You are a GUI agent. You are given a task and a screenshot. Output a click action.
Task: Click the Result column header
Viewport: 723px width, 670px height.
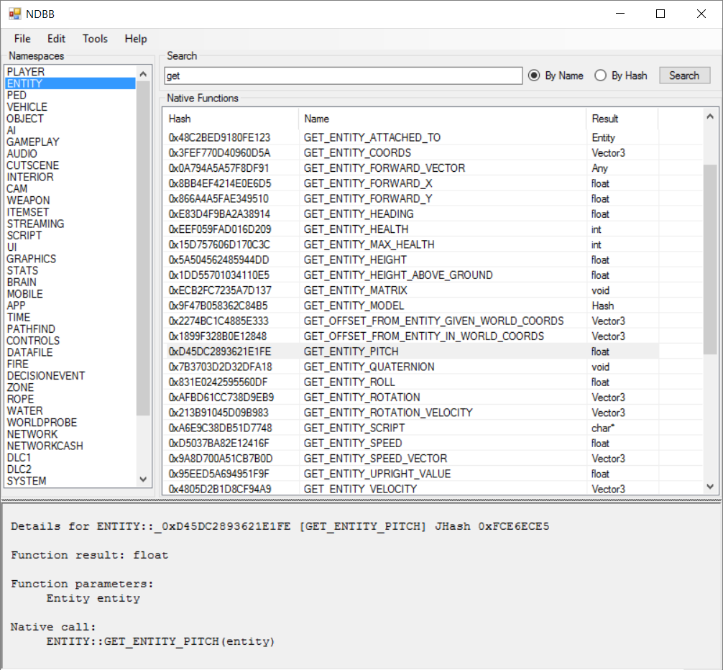coord(622,119)
